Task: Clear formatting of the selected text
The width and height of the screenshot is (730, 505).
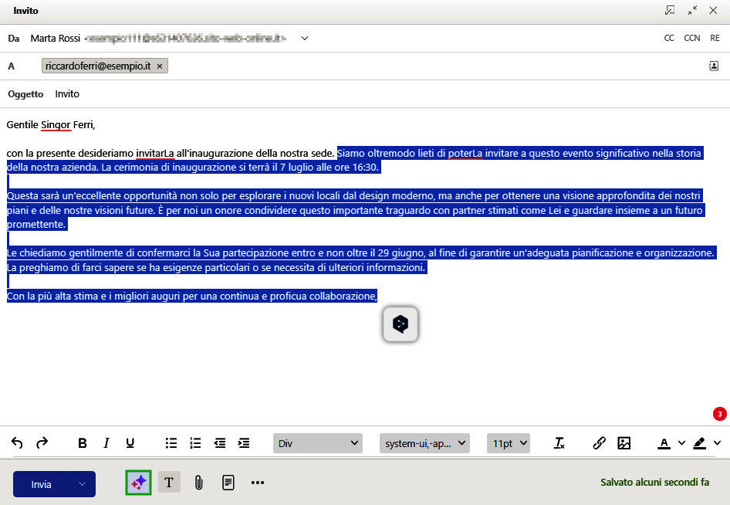Action: [x=560, y=443]
